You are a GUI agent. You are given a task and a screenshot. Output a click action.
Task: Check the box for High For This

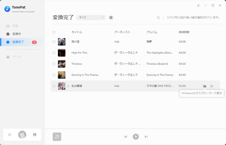tap(54, 53)
